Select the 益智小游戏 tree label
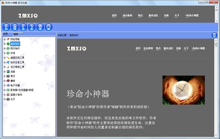Image resolution: width=220 pixels, height=139 pixels. point(16,95)
